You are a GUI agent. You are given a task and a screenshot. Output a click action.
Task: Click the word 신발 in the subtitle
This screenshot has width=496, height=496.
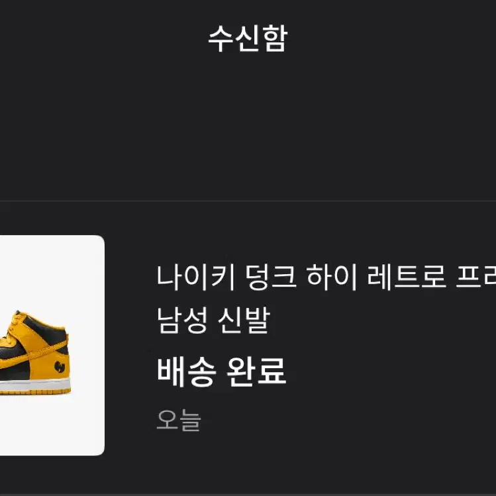point(244,320)
